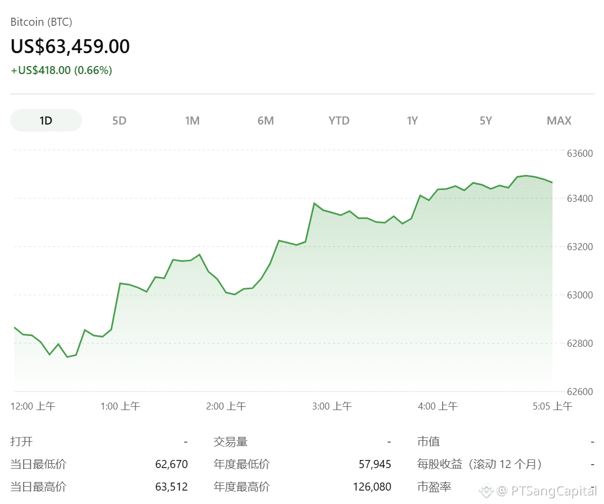This screenshot has width=604, height=504.
Task: Select the YTD range tab
Action: pos(339,121)
